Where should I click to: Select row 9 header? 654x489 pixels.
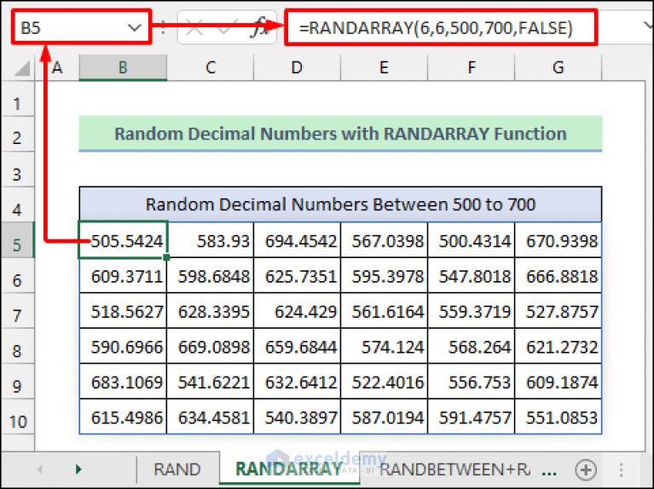[x=18, y=382]
